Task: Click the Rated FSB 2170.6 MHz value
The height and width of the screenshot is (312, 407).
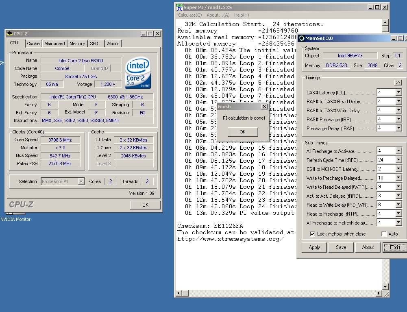Action: click(60, 164)
